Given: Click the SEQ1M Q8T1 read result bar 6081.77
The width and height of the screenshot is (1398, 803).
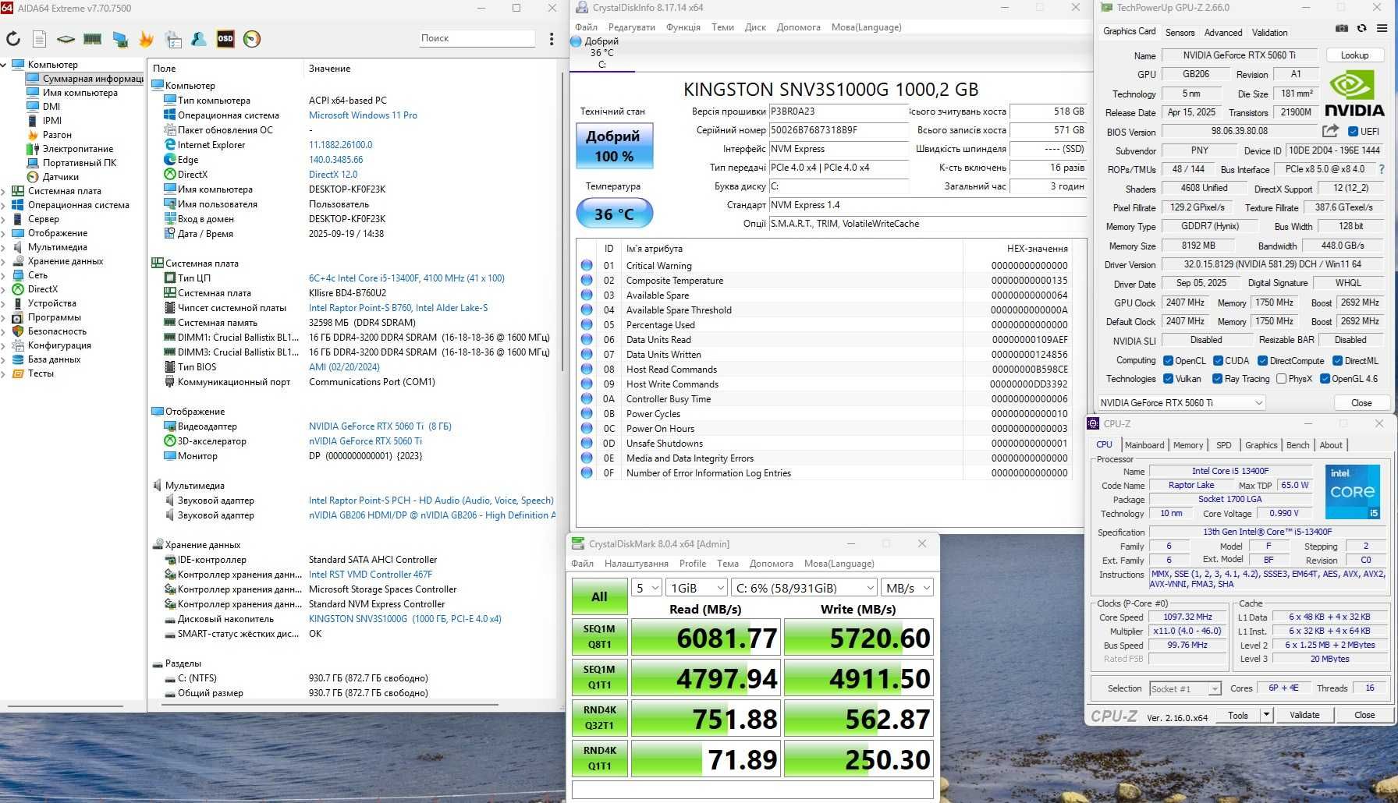Looking at the screenshot, I should (x=705, y=638).
